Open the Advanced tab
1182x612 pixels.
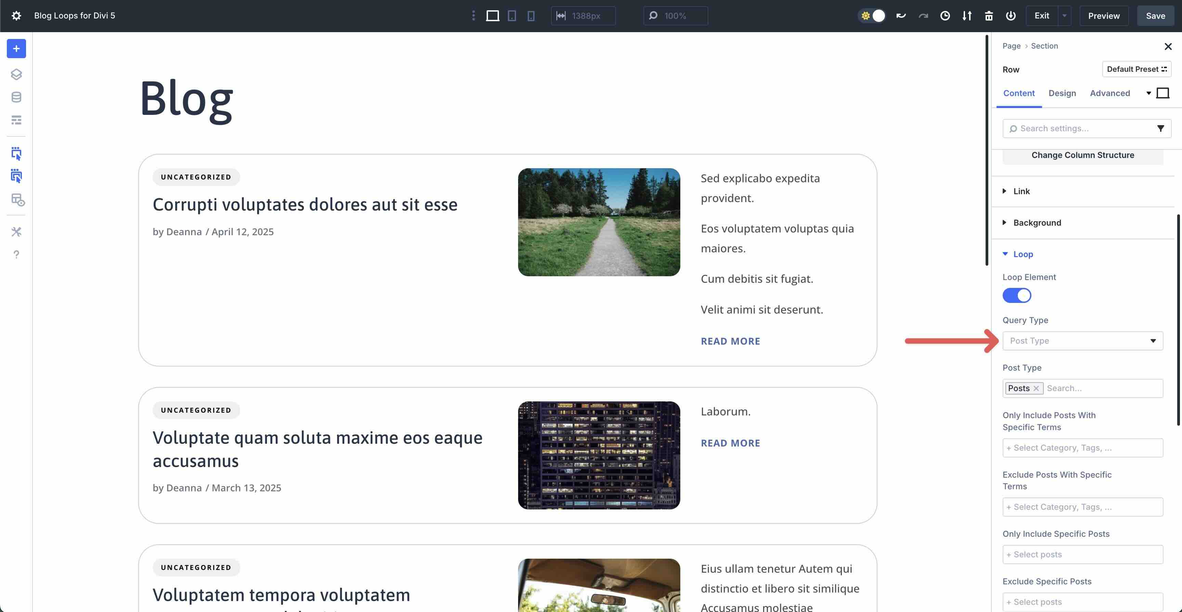point(1110,93)
